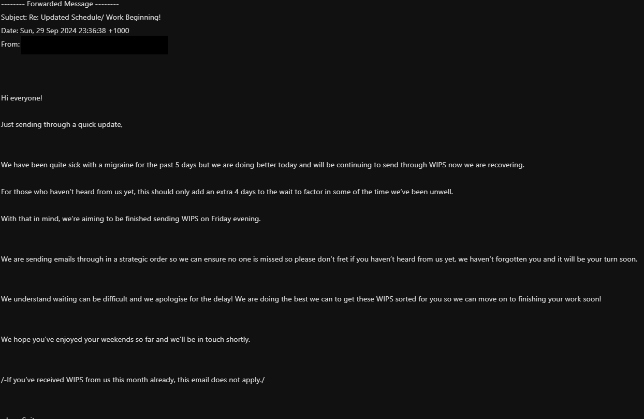Click "WIPS" in the Friday evening sentence
644x419 pixels.
(189, 219)
